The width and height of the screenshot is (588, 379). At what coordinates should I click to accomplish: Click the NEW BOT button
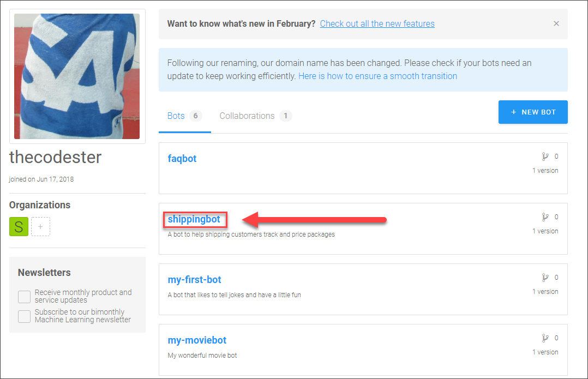click(x=533, y=112)
